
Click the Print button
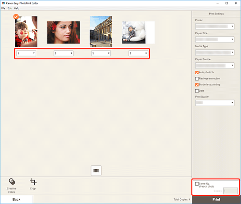pos(216,200)
